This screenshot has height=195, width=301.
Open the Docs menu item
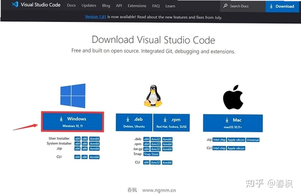71,5
